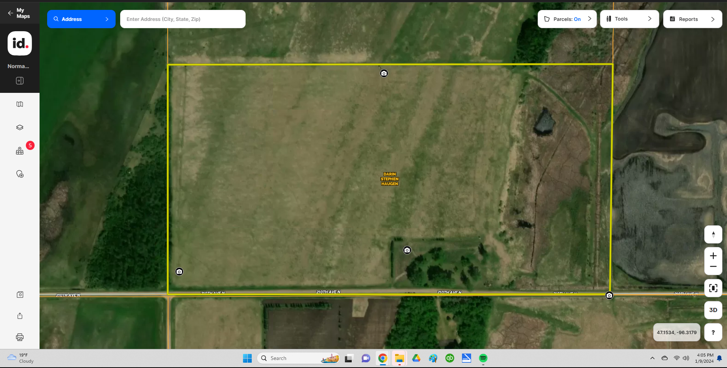The image size is (727, 368).
Task: Click the Enter Address search field
Action: [x=183, y=19]
